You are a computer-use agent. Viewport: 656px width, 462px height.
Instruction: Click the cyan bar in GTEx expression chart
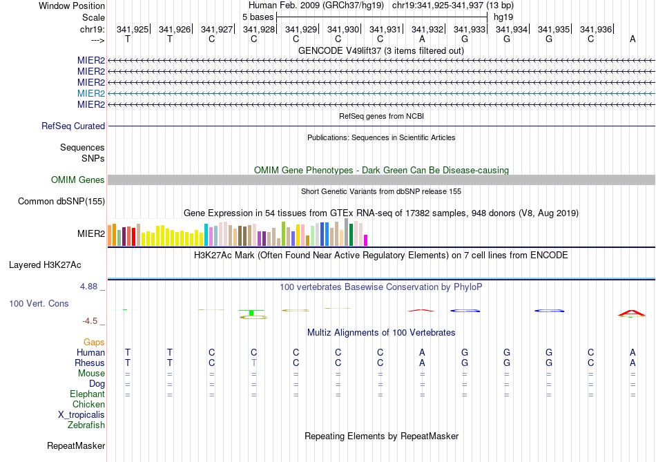pyautogui.click(x=206, y=234)
